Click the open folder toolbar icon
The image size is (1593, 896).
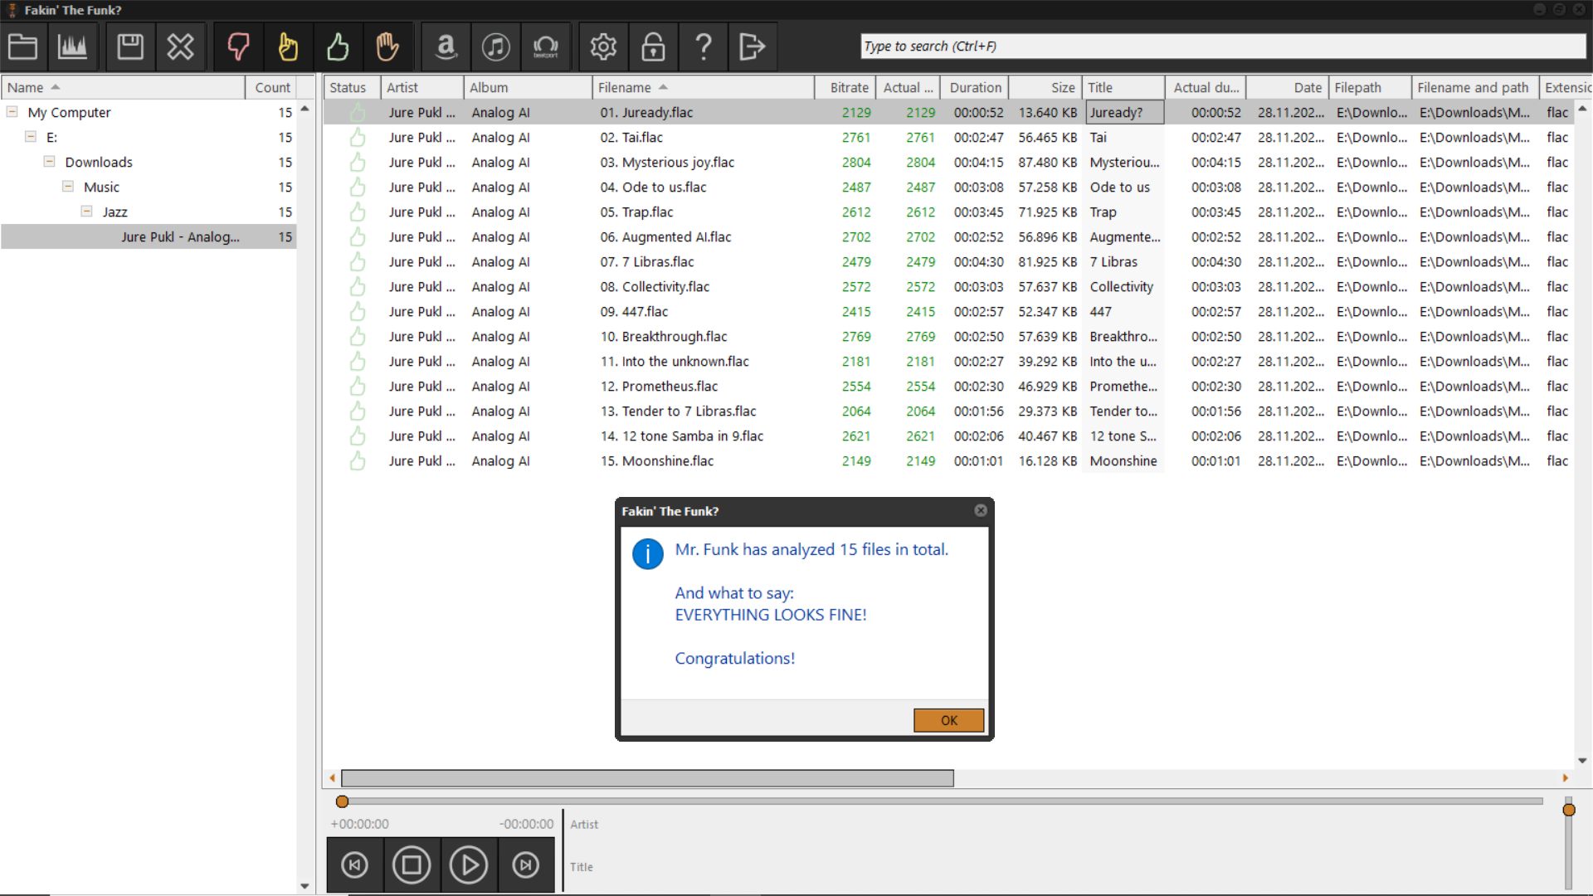pos(22,46)
